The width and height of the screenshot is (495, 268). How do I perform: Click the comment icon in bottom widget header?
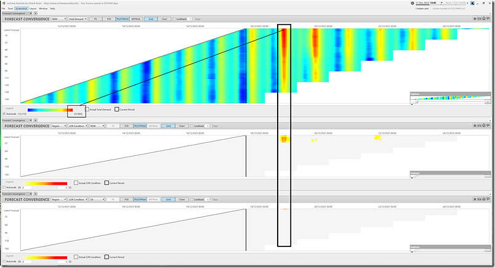pyautogui.click(x=488, y=199)
